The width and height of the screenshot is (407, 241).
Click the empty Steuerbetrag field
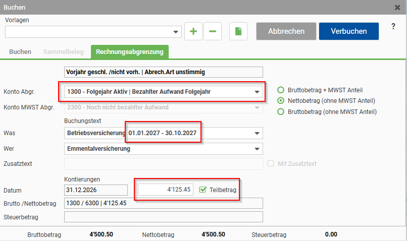pyautogui.click(x=164, y=217)
